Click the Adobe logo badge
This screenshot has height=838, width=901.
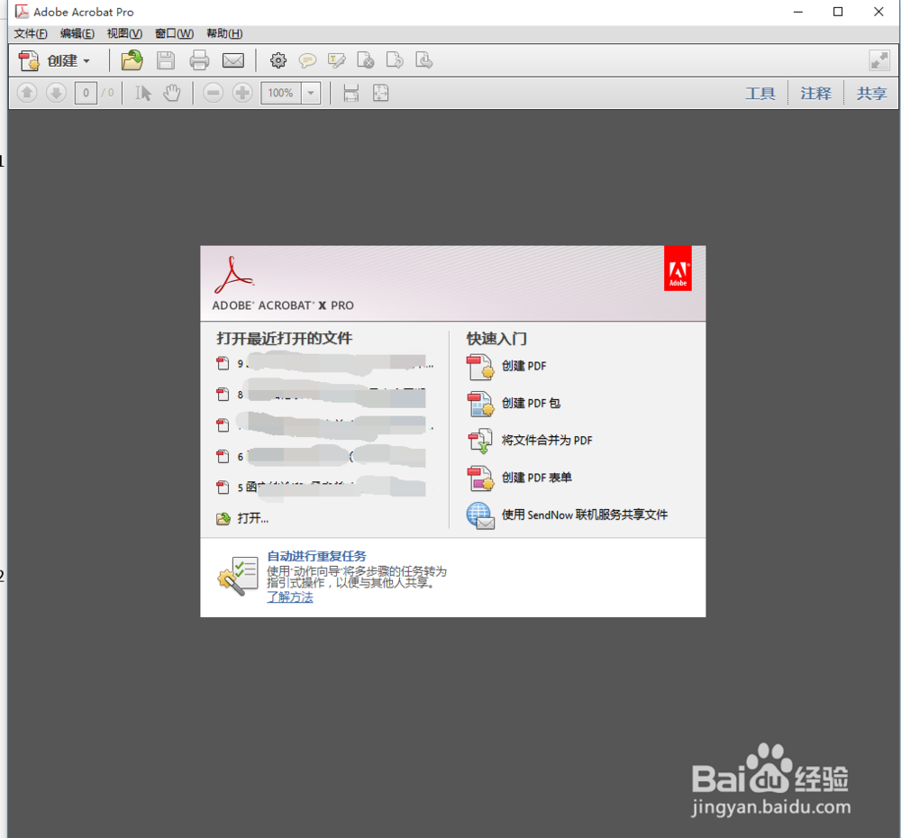678,269
